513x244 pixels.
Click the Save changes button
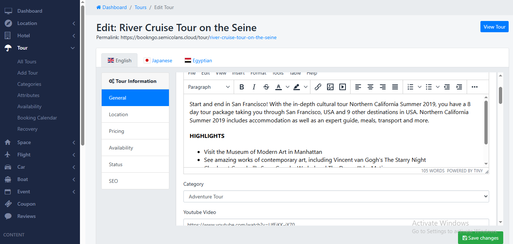click(480, 238)
